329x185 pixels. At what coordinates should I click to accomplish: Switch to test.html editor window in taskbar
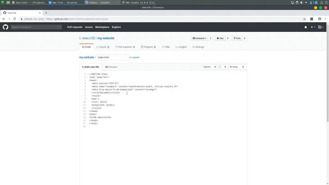pos(29,3)
